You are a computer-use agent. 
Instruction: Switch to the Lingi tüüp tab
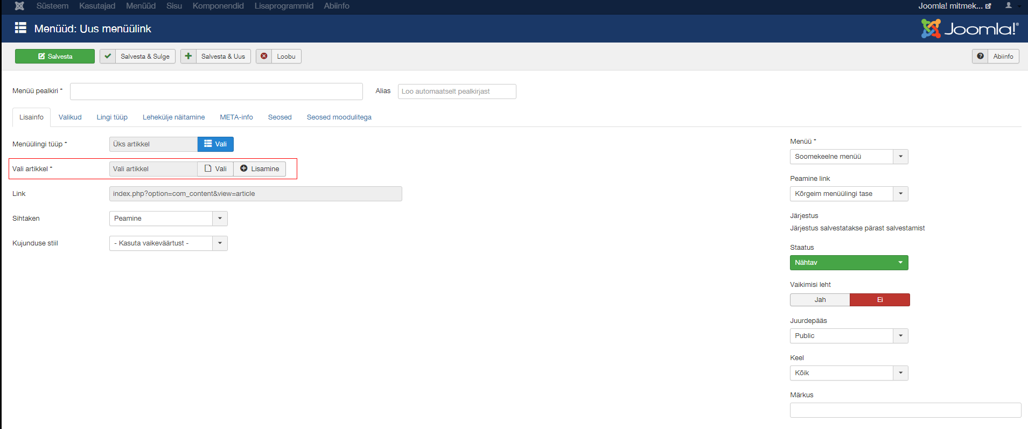tap(112, 117)
